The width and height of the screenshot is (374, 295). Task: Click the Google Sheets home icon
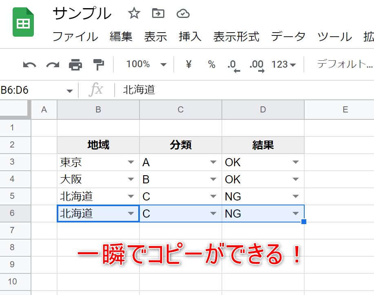pyautogui.click(x=23, y=23)
